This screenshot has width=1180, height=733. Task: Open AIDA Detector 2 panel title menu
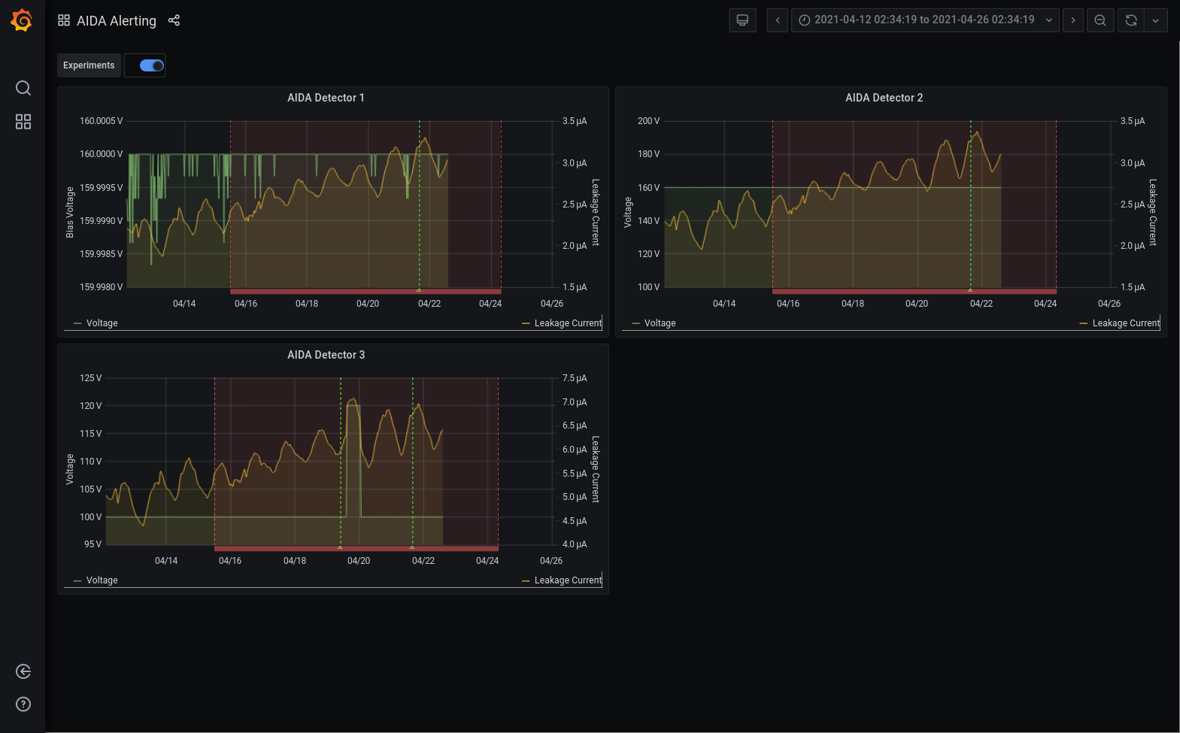pyautogui.click(x=884, y=98)
